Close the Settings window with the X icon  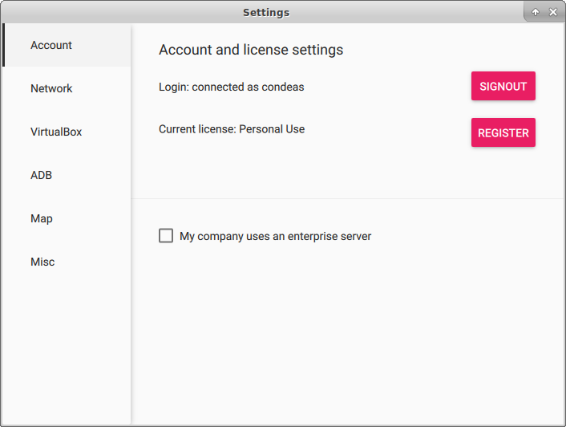(553, 12)
